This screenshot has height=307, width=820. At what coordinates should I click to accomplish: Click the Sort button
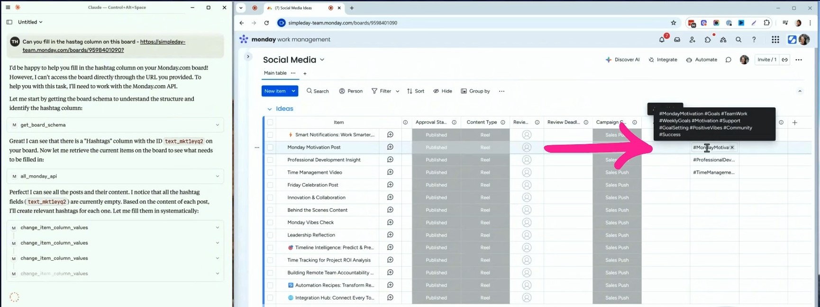pyautogui.click(x=416, y=91)
